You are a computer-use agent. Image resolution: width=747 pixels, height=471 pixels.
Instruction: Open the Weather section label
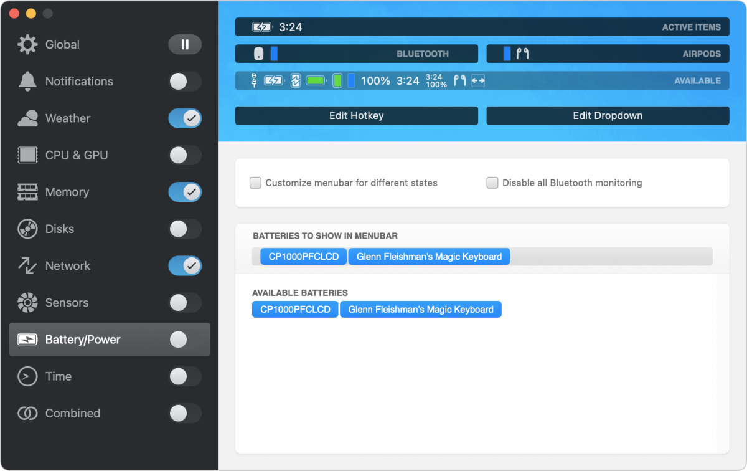tap(68, 118)
